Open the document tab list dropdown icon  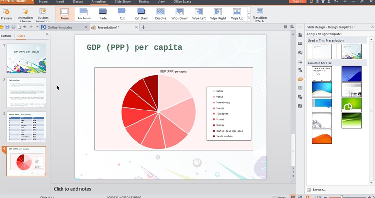pyautogui.click(x=292, y=27)
